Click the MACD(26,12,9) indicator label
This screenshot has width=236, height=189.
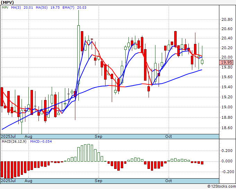(x=14, y=142)
